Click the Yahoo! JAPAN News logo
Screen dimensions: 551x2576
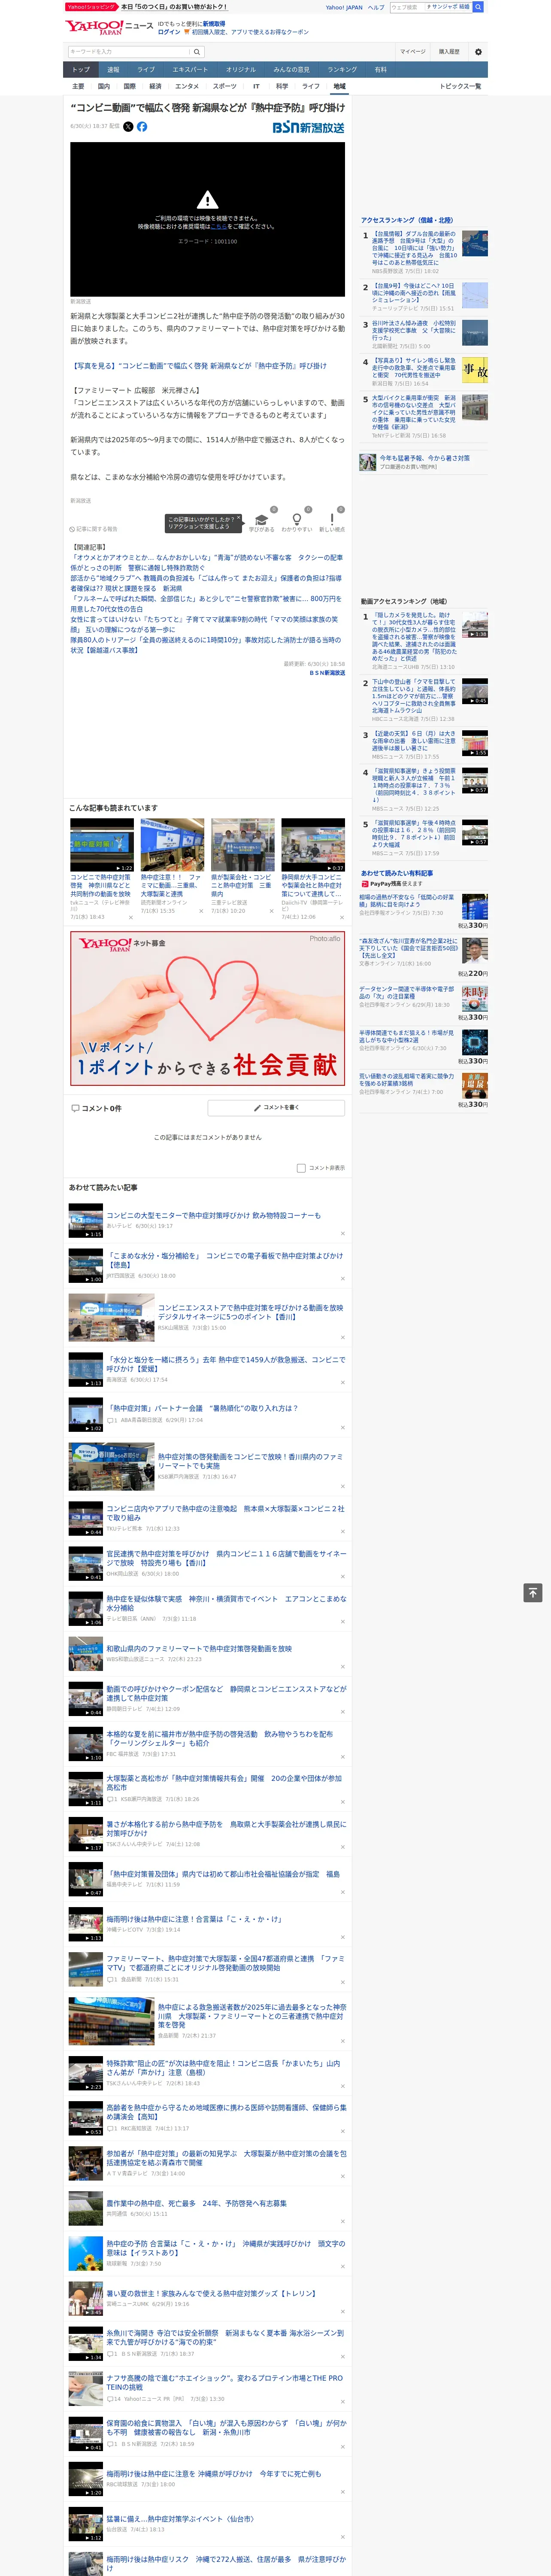tap(109, 27)
